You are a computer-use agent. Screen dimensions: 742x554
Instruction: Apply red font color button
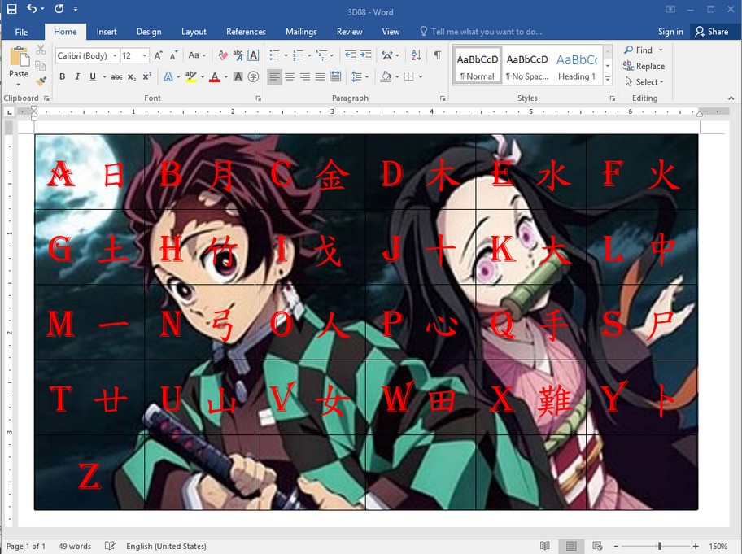point(215,76)
